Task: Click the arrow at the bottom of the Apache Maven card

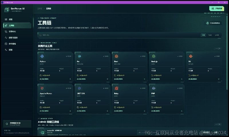Action: (x=70, y=111)
